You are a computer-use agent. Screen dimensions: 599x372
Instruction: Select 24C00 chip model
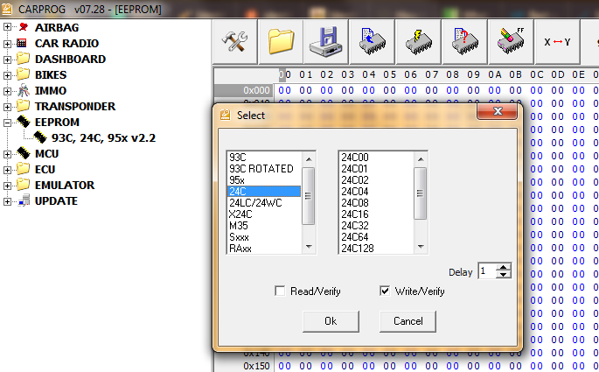pos(376,158)
